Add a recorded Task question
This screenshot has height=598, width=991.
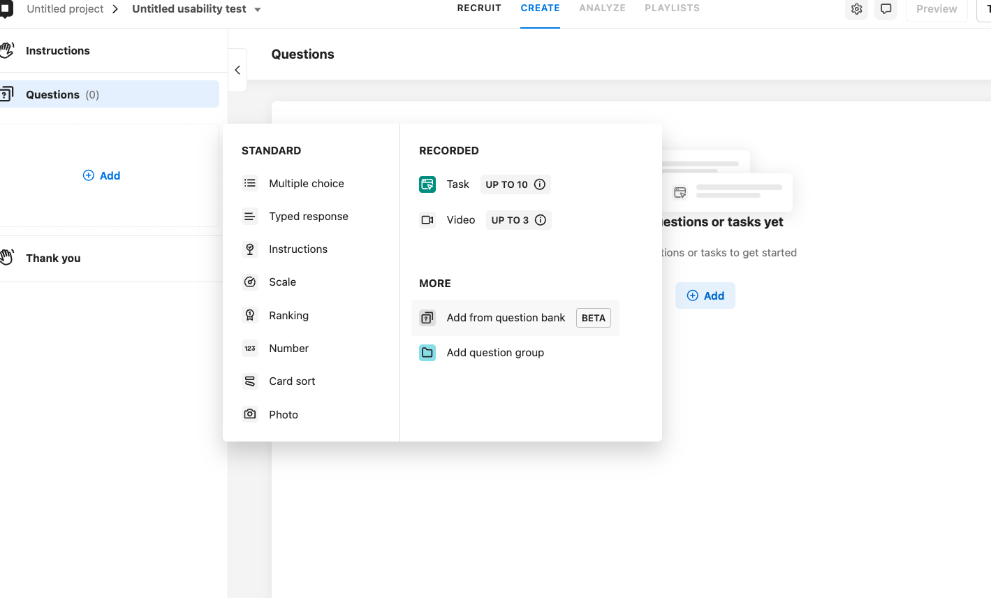(457, 184)
